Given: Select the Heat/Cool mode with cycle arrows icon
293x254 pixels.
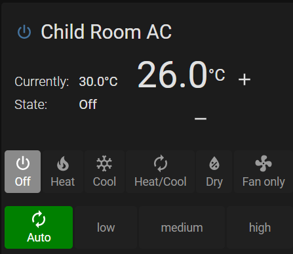Looking at the screenshot, I should (x=161, y=171).
